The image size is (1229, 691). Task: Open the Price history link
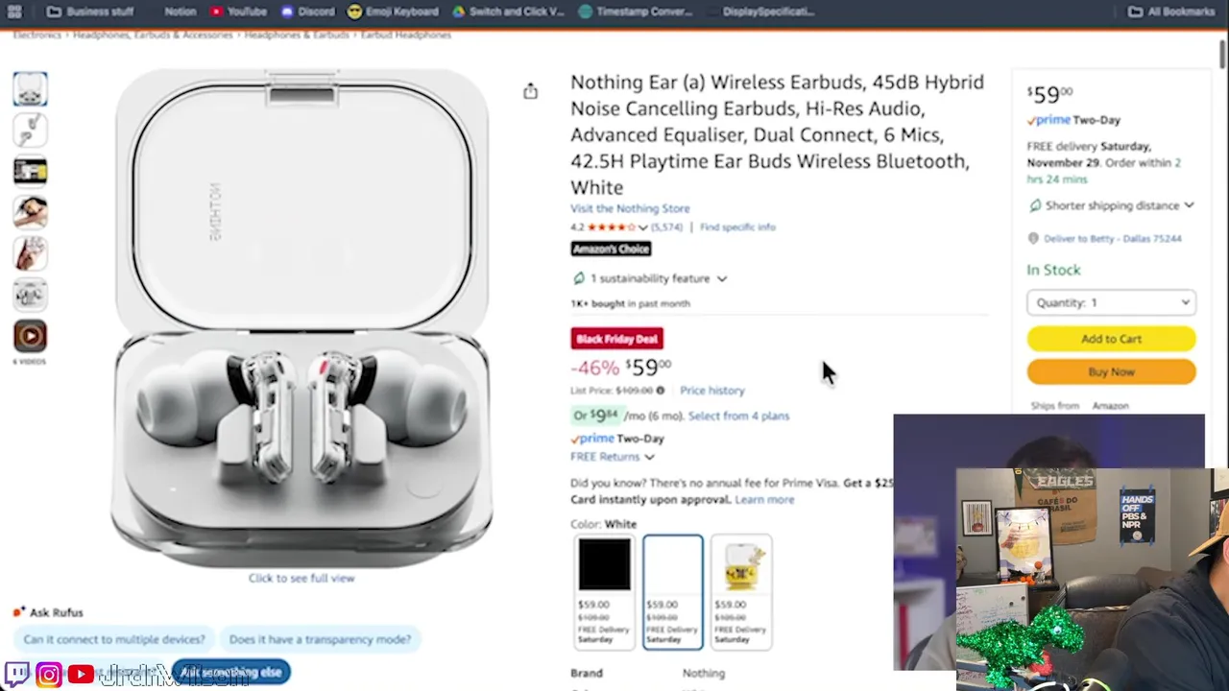[x=711, y=391]
